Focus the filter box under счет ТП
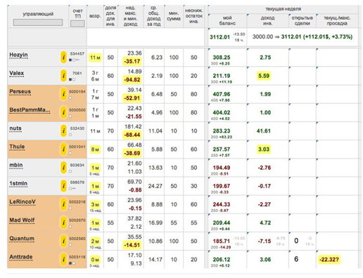363x278 pixels. coord(77,24)
